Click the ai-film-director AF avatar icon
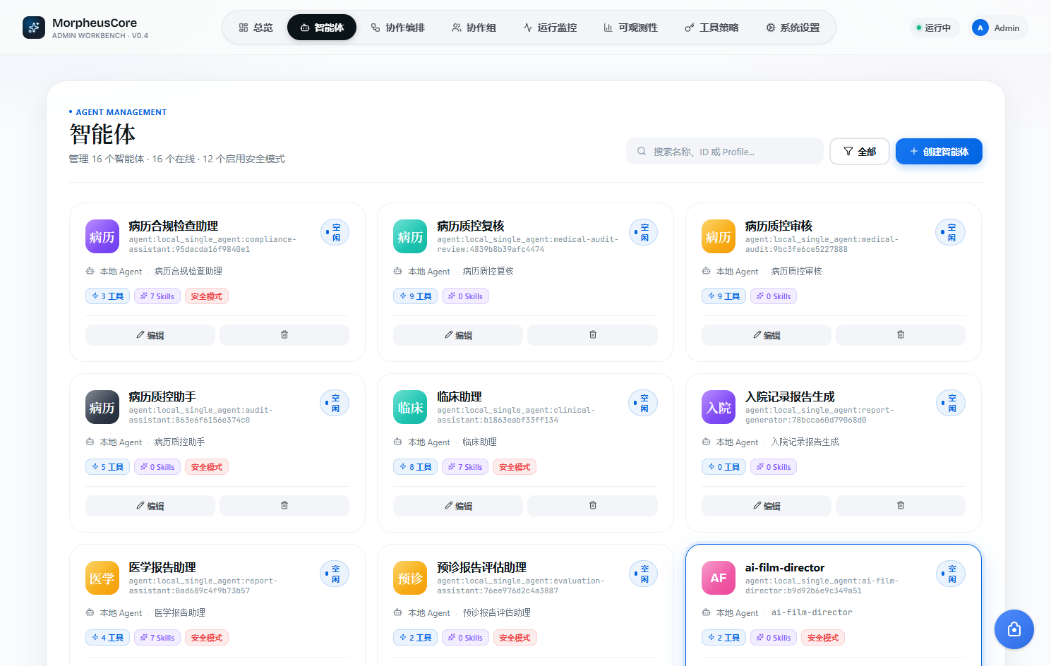This screenshot has height=666, width=1051. click(719, 578)
